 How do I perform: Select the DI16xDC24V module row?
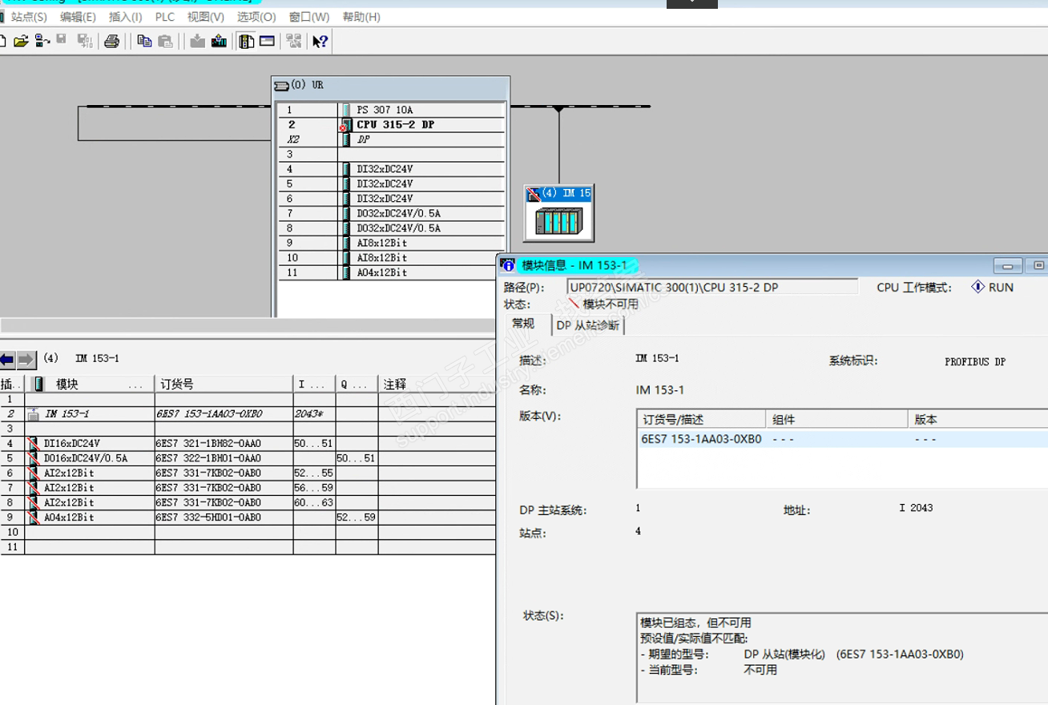point(248,443)
